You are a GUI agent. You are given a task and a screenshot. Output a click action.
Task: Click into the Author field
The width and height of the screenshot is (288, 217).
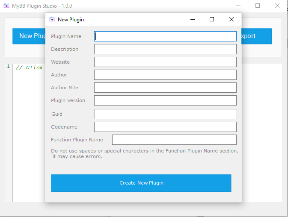coord(165,75)
